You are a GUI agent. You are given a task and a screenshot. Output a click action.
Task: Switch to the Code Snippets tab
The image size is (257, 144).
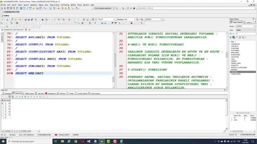click(248, 22)
